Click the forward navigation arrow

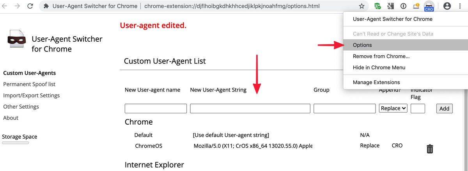tap(18, 6)
